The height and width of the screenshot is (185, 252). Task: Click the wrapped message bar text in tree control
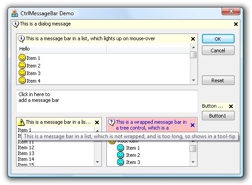pyautogui.click(x=151, y=125)
